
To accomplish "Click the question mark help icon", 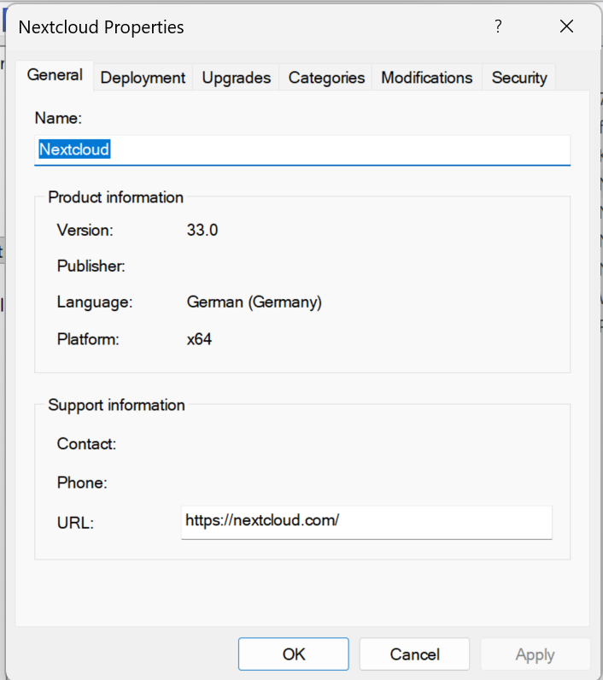I will pos(498,26).
